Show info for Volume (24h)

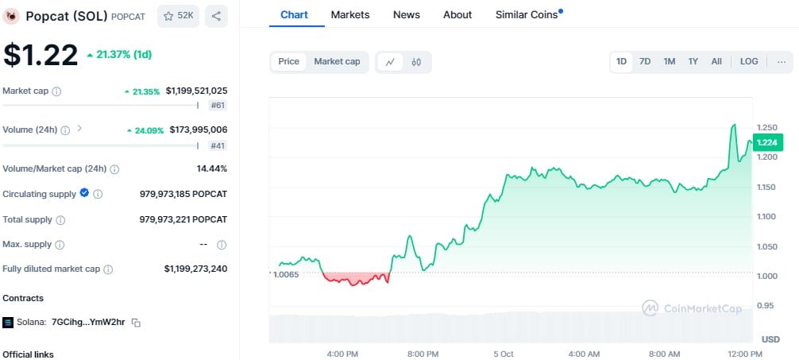pos(65,130)
